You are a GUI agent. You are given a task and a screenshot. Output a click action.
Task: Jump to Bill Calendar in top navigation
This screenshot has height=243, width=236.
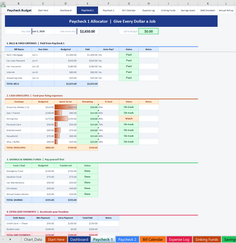tap(129, 10)
